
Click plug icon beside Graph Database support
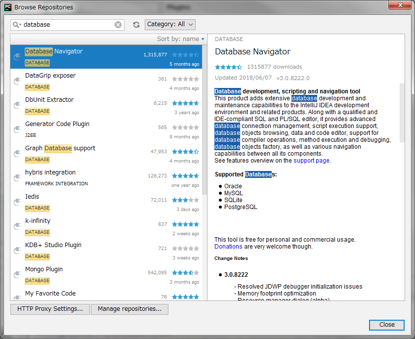17,153
